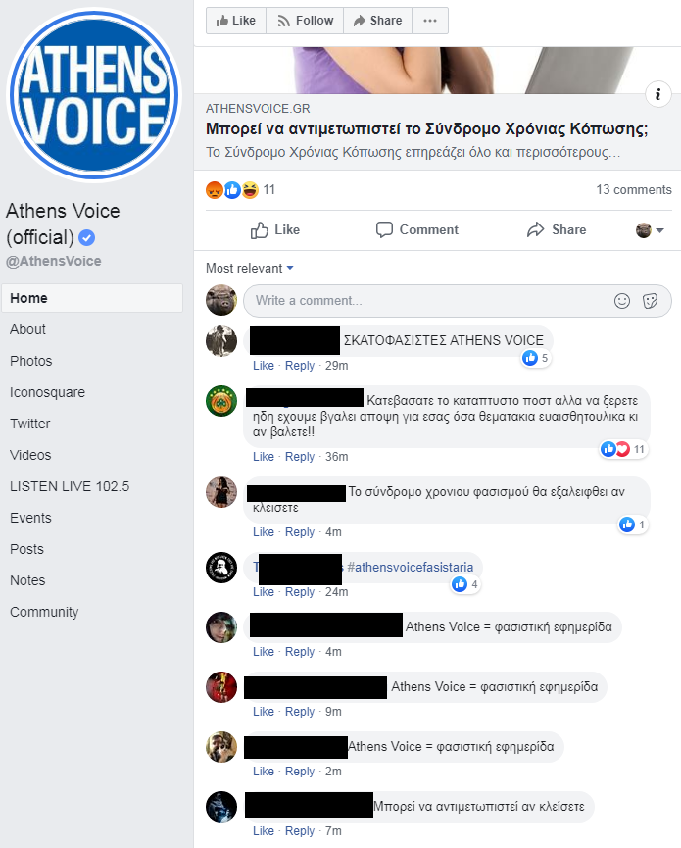681x848 pixels.
Task: Click the three-dots more options button
Action: 430,21
